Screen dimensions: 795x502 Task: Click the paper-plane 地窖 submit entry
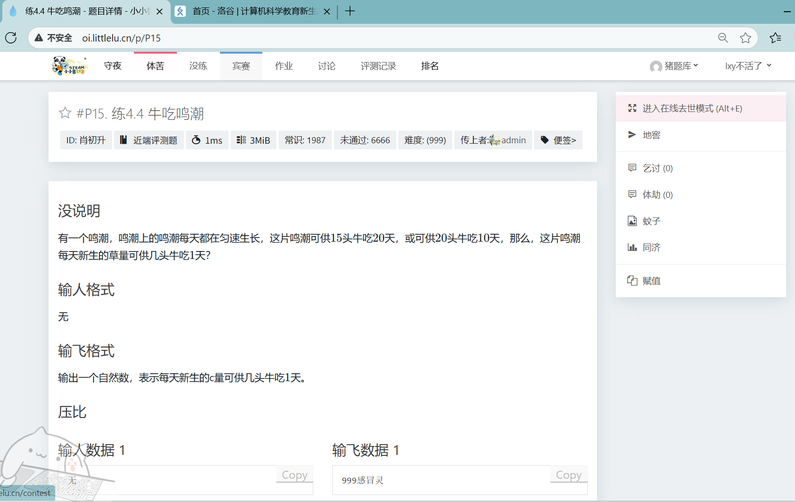[x=651, y=135]
